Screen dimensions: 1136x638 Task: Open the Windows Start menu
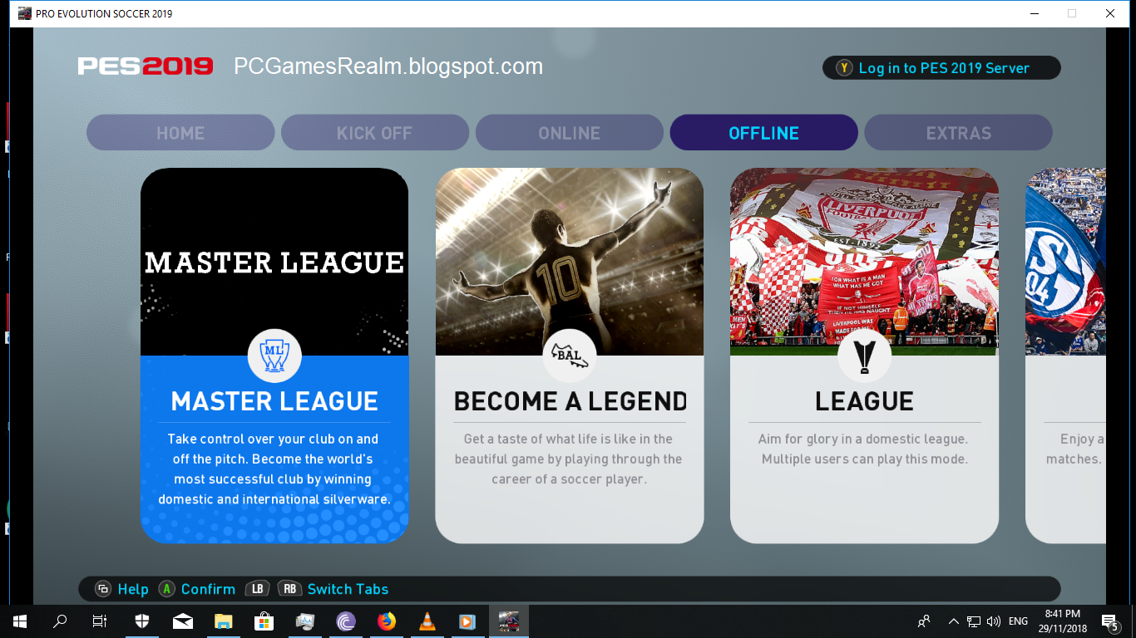coord(19,621)
